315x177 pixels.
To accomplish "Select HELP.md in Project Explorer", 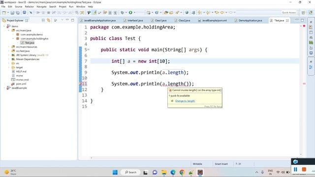I will [19, 71].
